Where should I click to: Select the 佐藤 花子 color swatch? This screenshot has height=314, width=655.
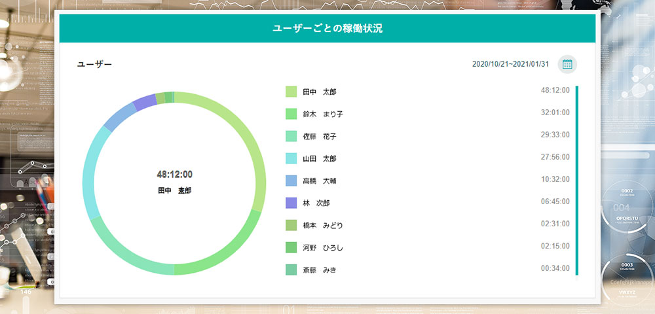click(291, 136)
